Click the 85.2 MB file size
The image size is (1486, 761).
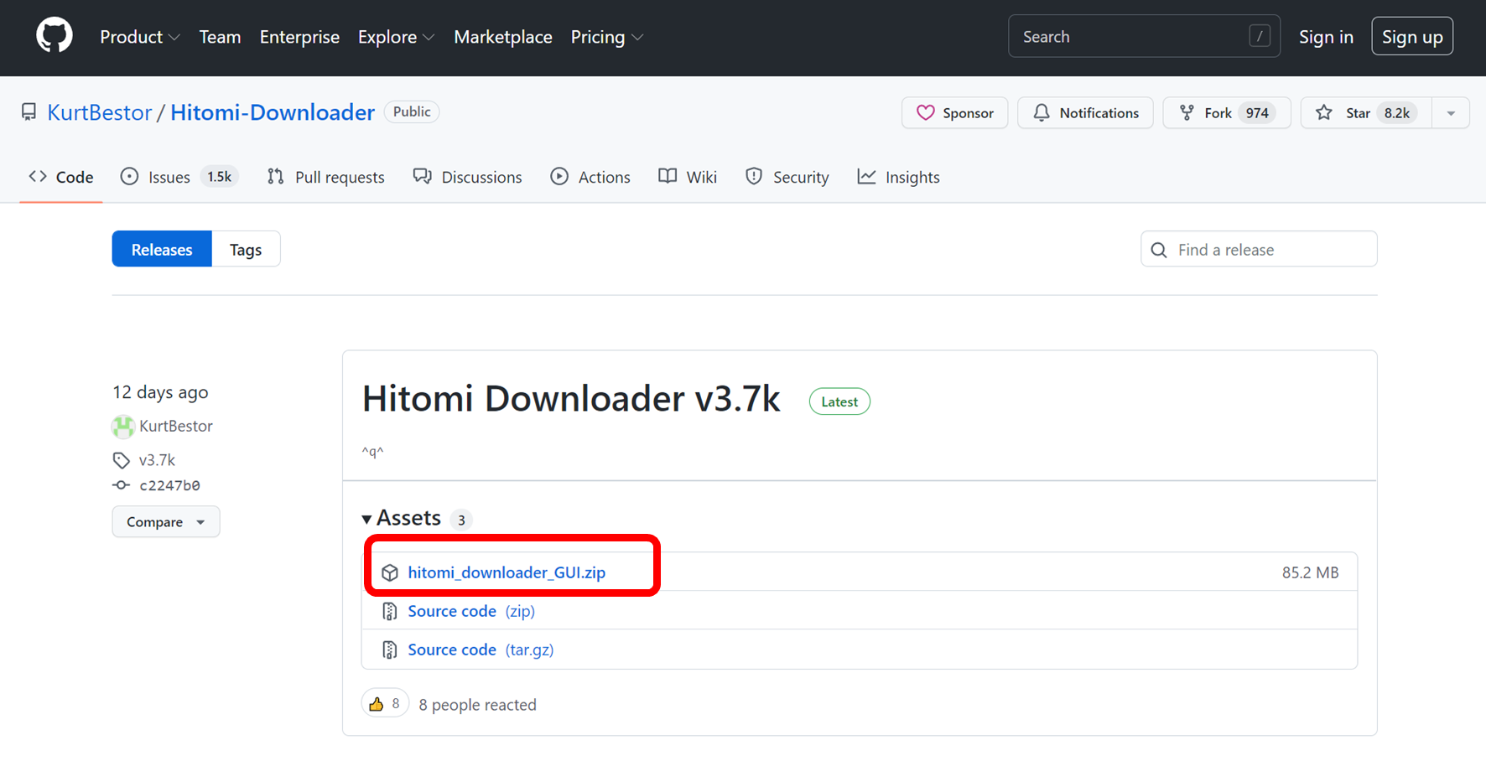tap(1310, 572)
